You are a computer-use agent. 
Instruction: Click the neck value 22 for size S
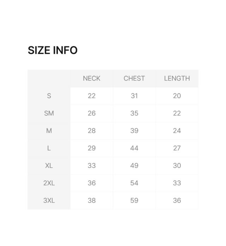[x=91, y=96]
